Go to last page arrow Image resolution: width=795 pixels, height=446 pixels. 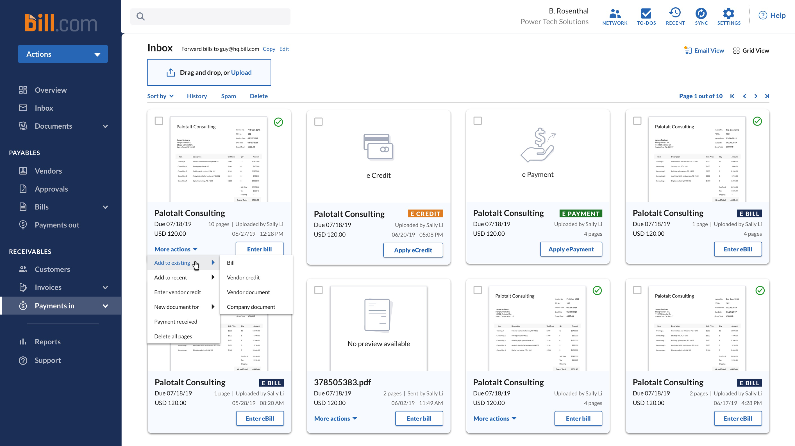[x=767, y=96]
